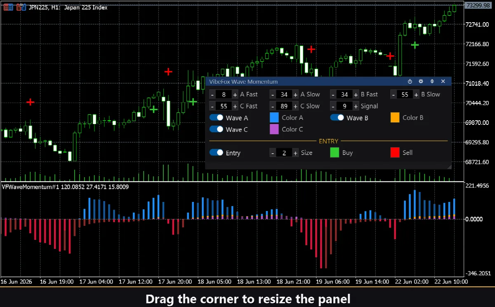Click the Depth of Market icon next to JPN225

(8, 7)
